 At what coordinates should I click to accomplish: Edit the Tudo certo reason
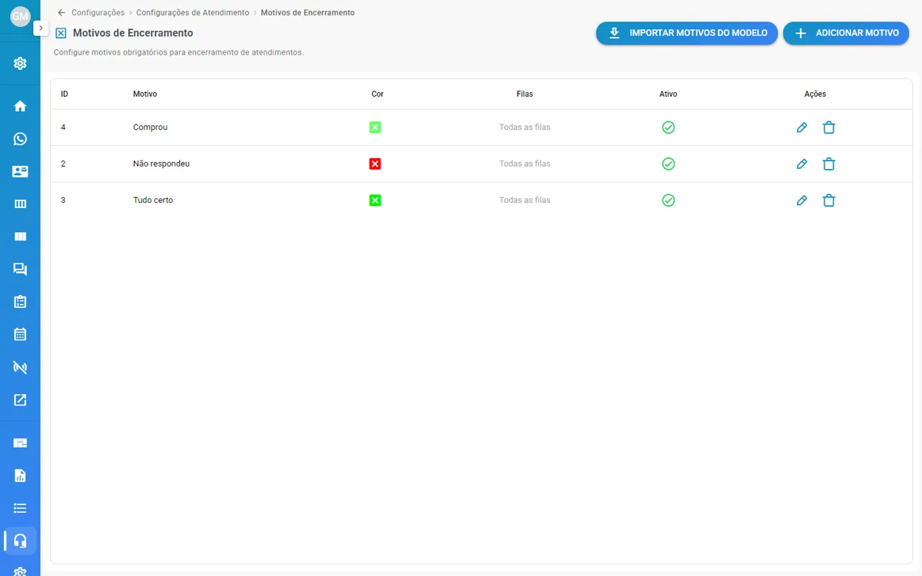pyautogui.click(x=802, y=200)
